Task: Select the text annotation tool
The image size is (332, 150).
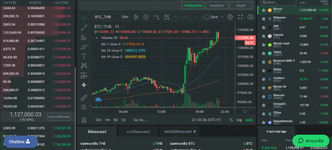Action: tap(84, 56)
